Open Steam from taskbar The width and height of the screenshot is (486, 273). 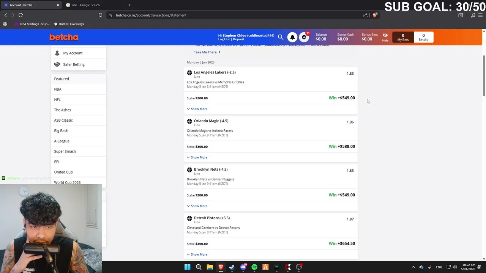(x=232, y=267)
